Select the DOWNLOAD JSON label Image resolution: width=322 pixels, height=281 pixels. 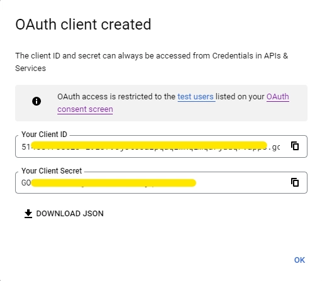70,214
